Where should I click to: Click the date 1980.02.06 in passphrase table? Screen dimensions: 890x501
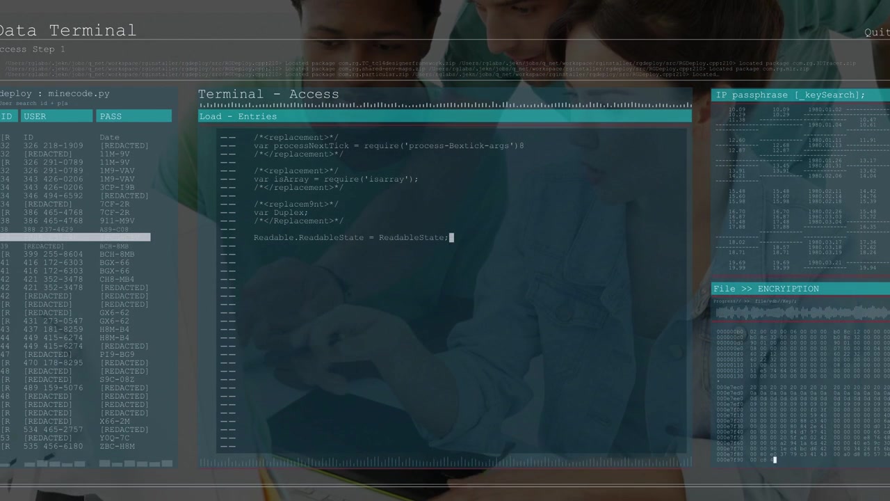(x=824, y=176)
